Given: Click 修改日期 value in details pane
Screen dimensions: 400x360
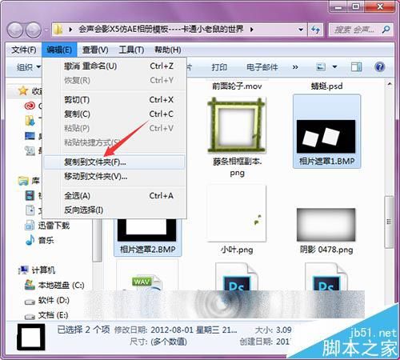Looking at the screenshot, I should tap(194, 330).
